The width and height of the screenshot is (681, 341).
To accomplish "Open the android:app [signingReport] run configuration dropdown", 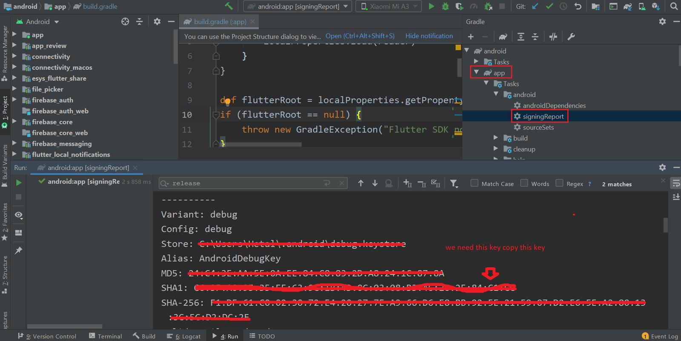I will pyautogui.click(x=298, y=6).
